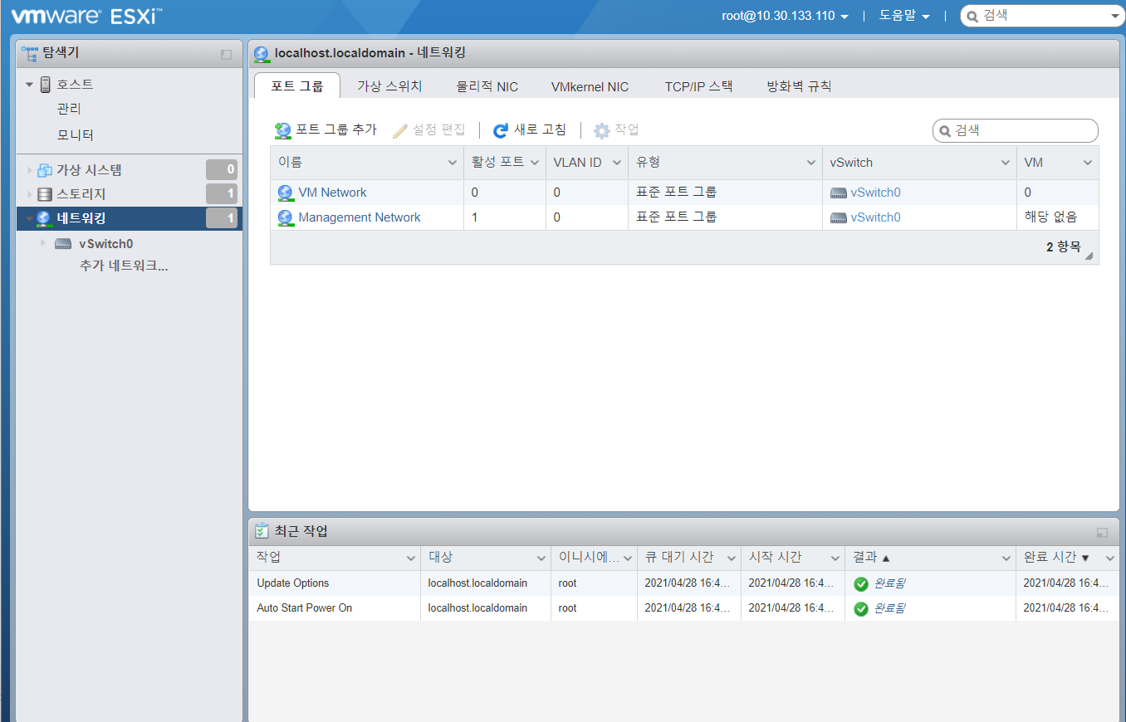The image size is (1126, 722).
Task: Click the Add port group icon
Action: point(283,130)
